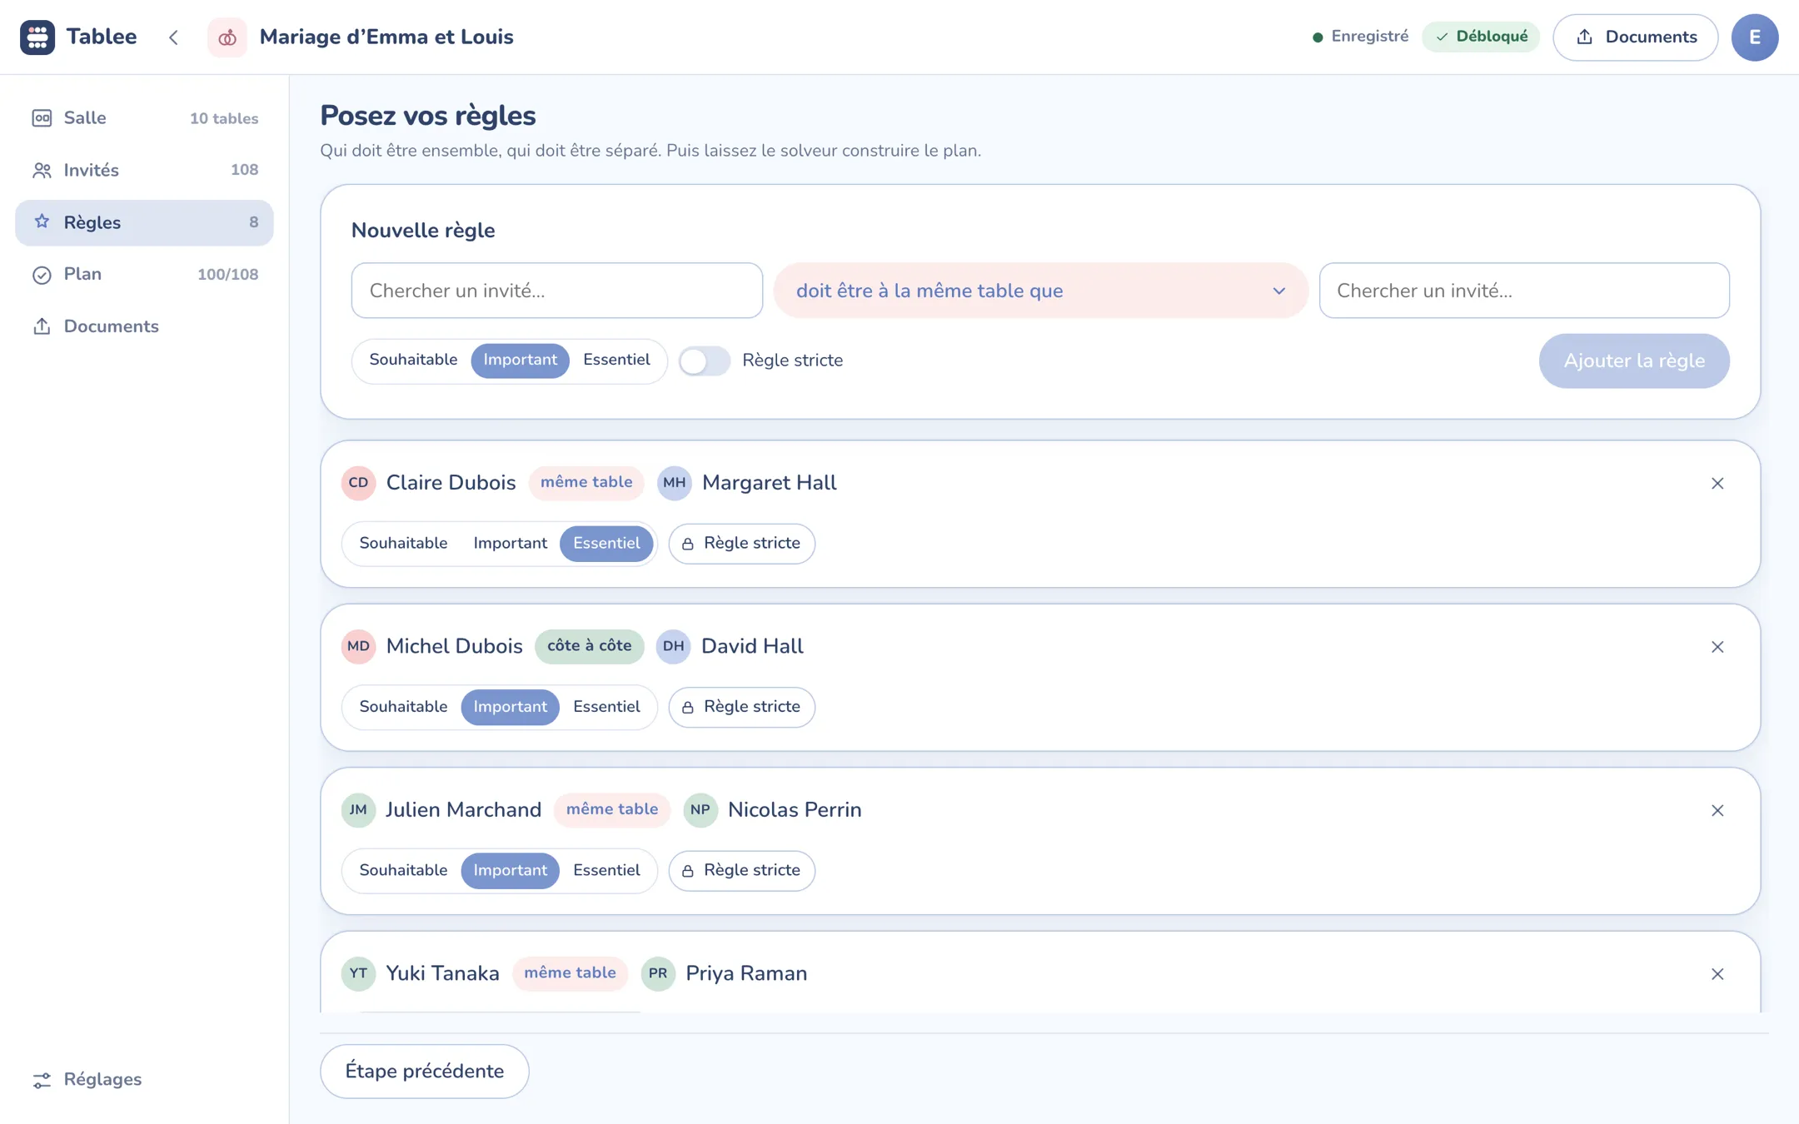Image resolution: width=1799 pixels, height=1124 pixels.
Task: Click the wedding rings event icon
Action: click(227, 37)
